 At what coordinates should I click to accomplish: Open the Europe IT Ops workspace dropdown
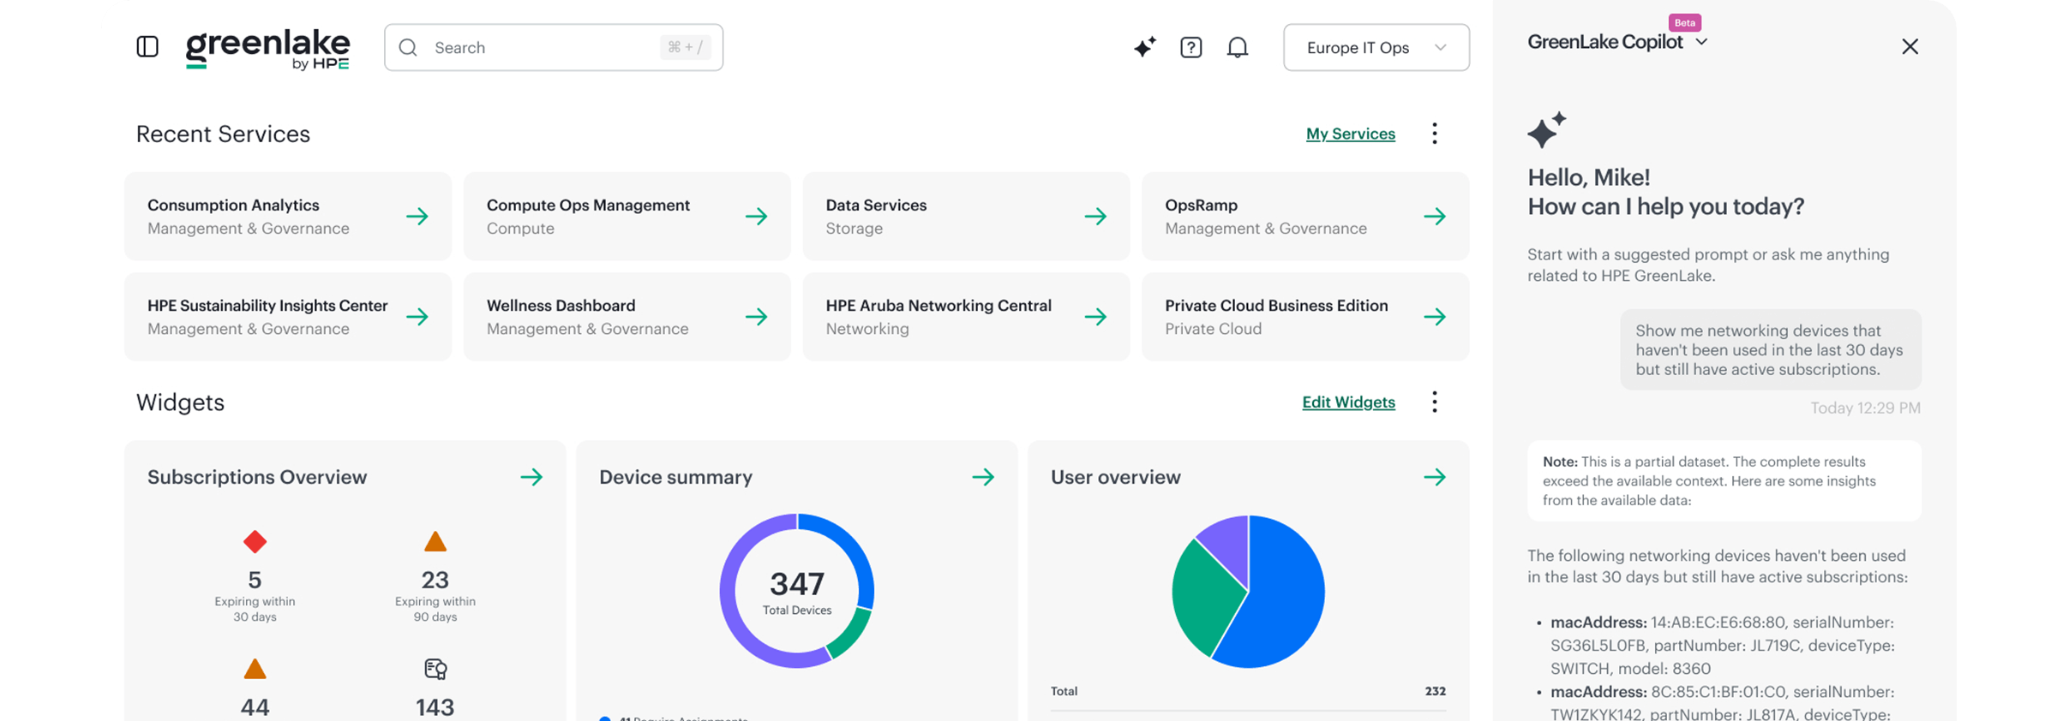tap(1376, 47)
